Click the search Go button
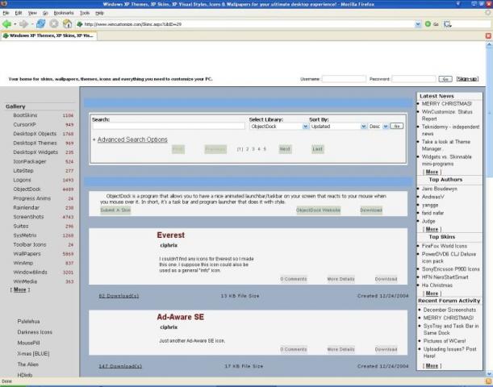The width and height of the screenshot is (493, 387). tap(396, 126)
